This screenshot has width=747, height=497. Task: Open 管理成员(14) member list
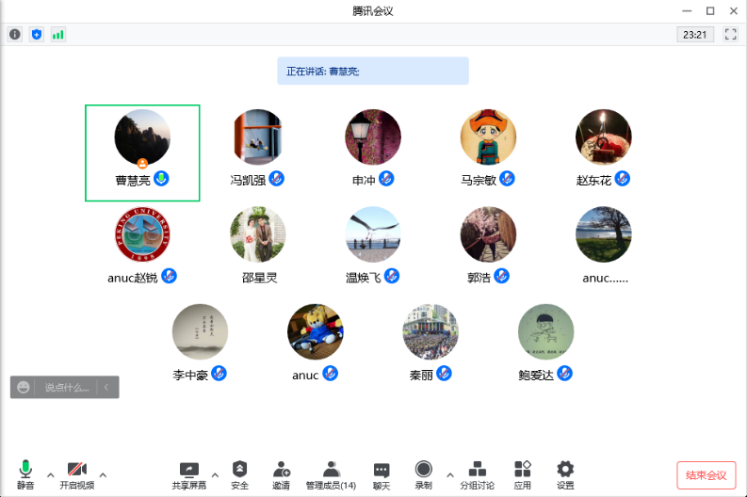tap(331, 474)
